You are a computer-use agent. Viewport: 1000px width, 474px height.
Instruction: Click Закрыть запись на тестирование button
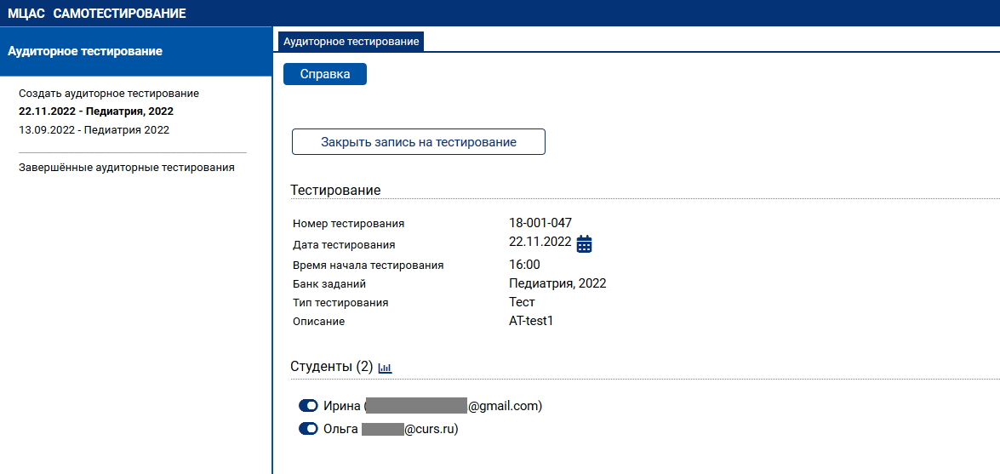pyautogui.click(x=418, y=142)
